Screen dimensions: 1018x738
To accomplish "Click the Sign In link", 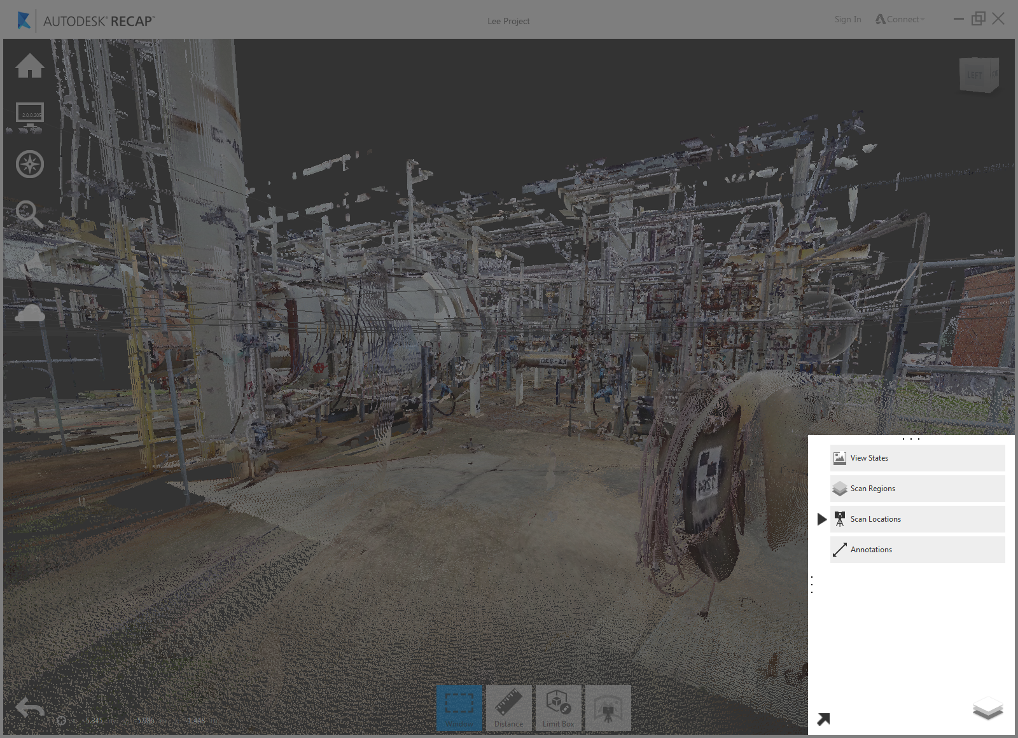I will (x=848, y=20).
